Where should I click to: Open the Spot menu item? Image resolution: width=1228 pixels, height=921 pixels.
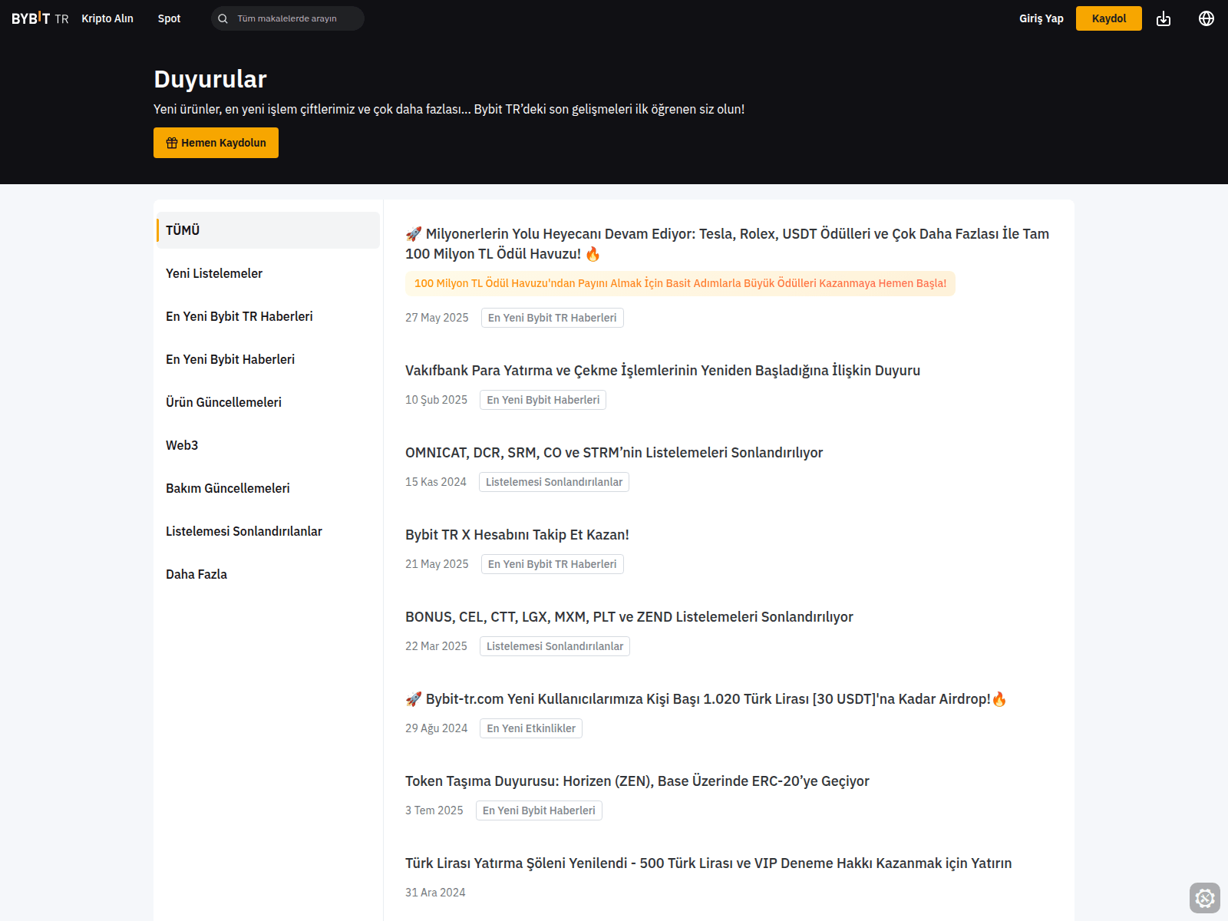[169, 18]
